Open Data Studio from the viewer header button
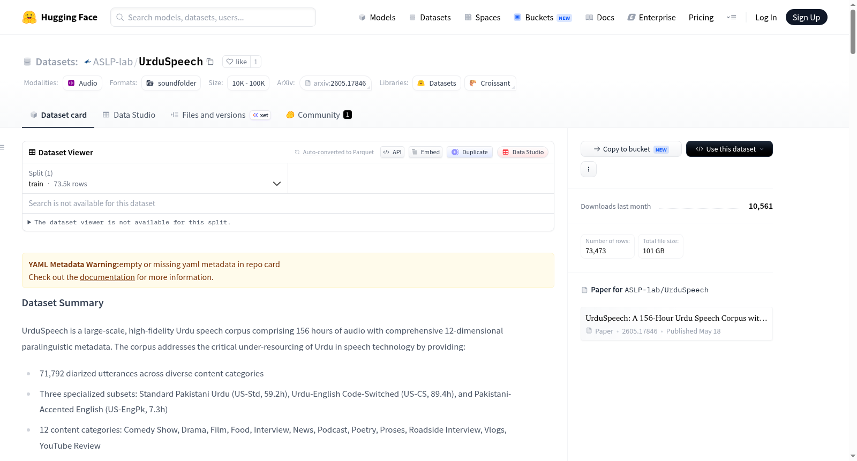This screenshot has width=857, height=461. (523, 152)
